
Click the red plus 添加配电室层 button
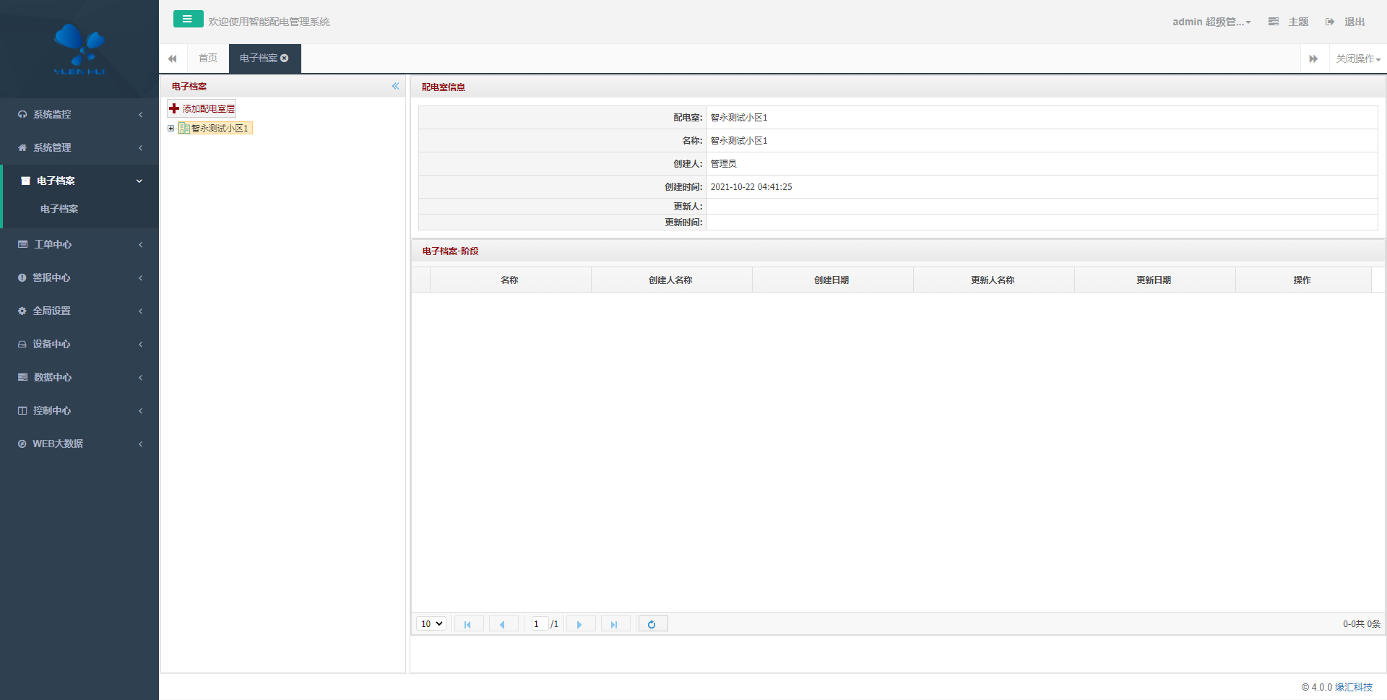click(202, 109)
